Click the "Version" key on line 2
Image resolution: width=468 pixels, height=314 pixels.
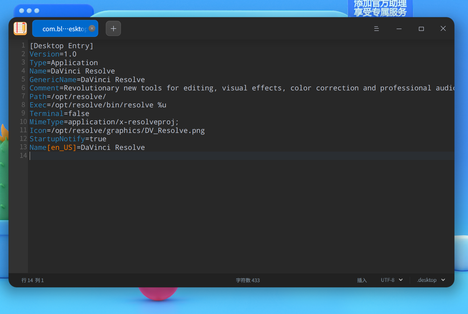point(45,54)
